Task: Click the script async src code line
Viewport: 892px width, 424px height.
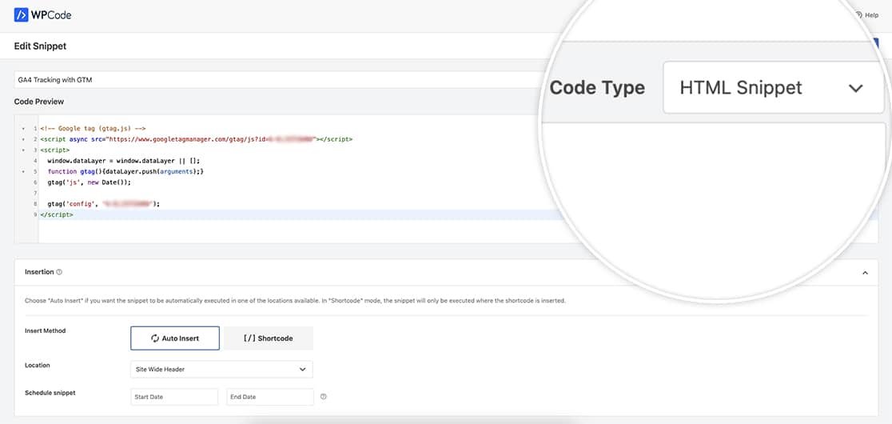Action: (x=197, y=139)
